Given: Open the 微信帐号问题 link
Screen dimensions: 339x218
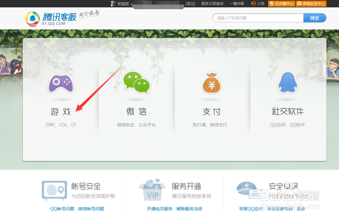Looking at the screenshot, I should point(91,209).
